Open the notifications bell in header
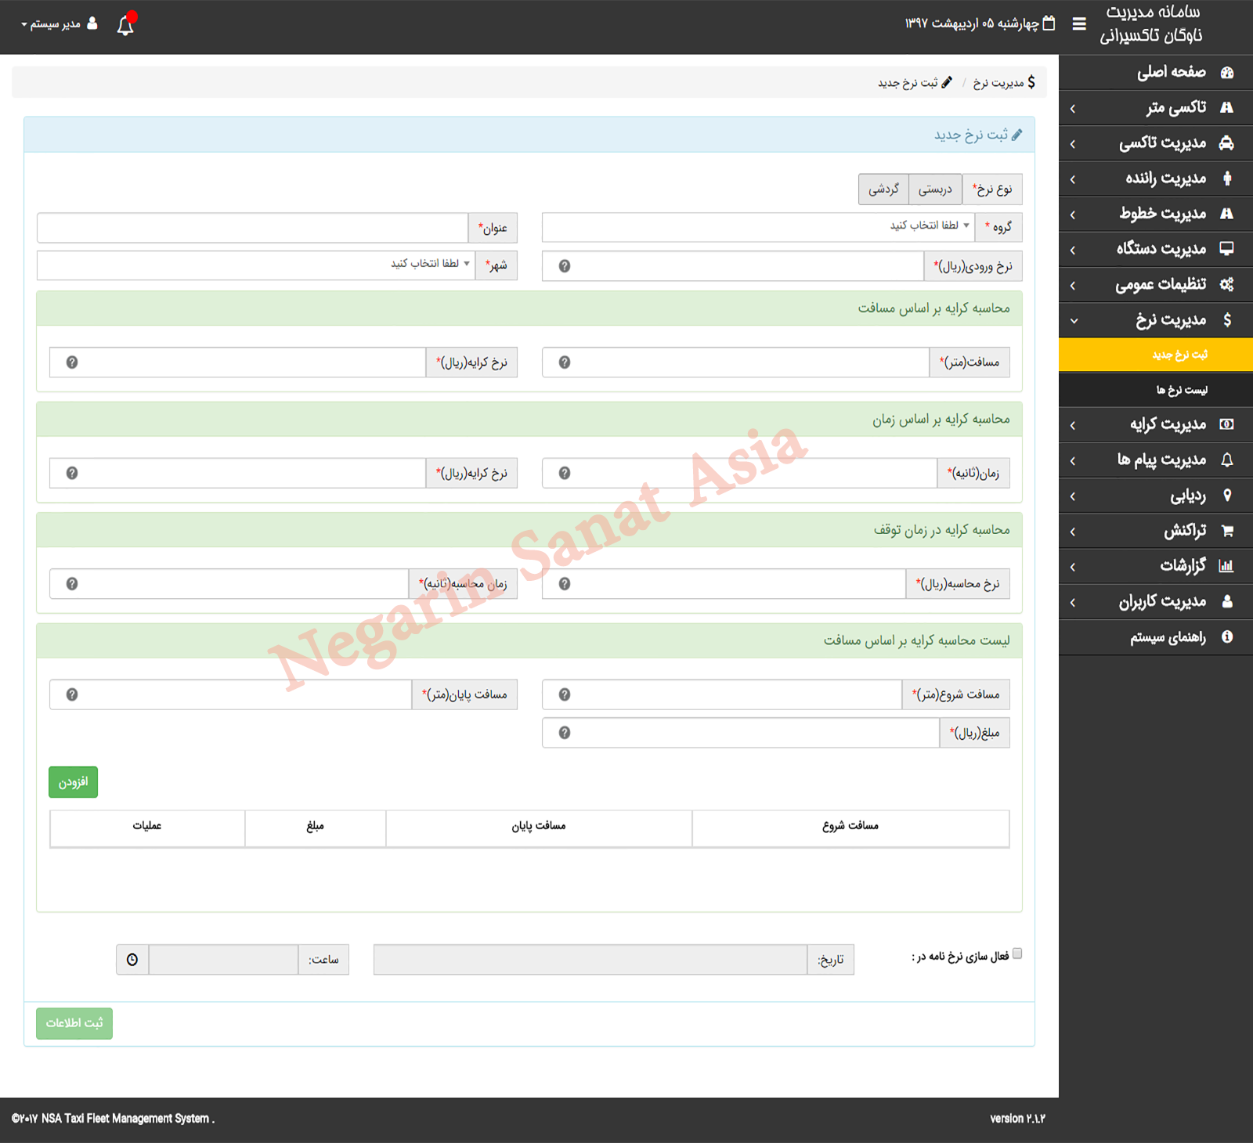The image size is (1253, 1143). [x=125, y=25]
